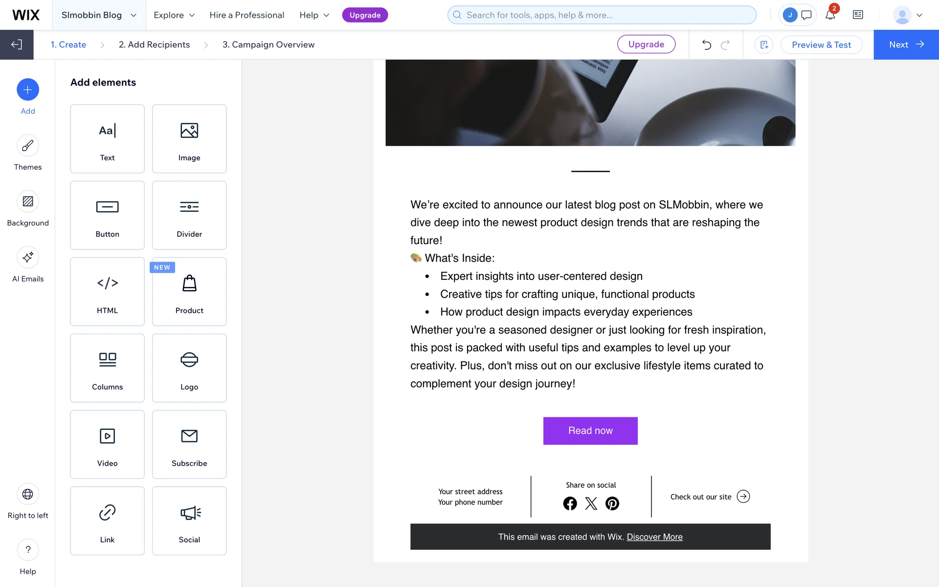Go to Add Recipients step
Screen dimensions: 939x587
coord(154,45)
